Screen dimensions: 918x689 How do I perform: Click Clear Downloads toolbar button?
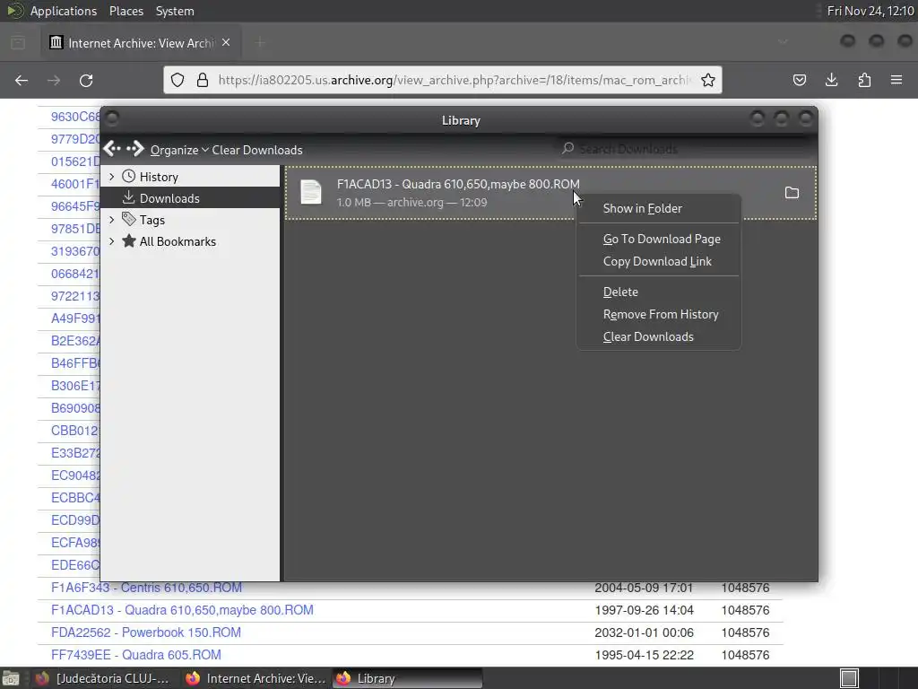tap(257, 150)
